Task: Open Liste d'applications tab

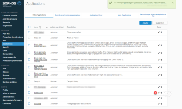Action: [124, 15]
